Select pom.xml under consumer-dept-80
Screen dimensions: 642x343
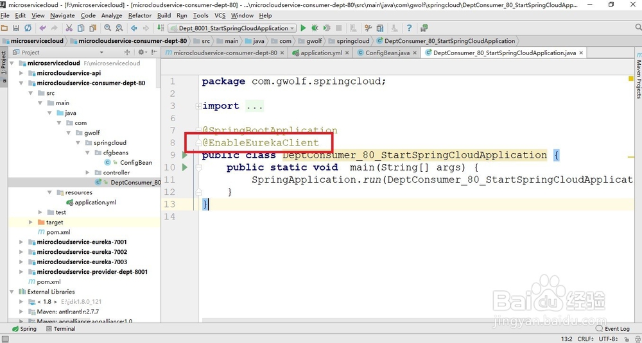58,232
